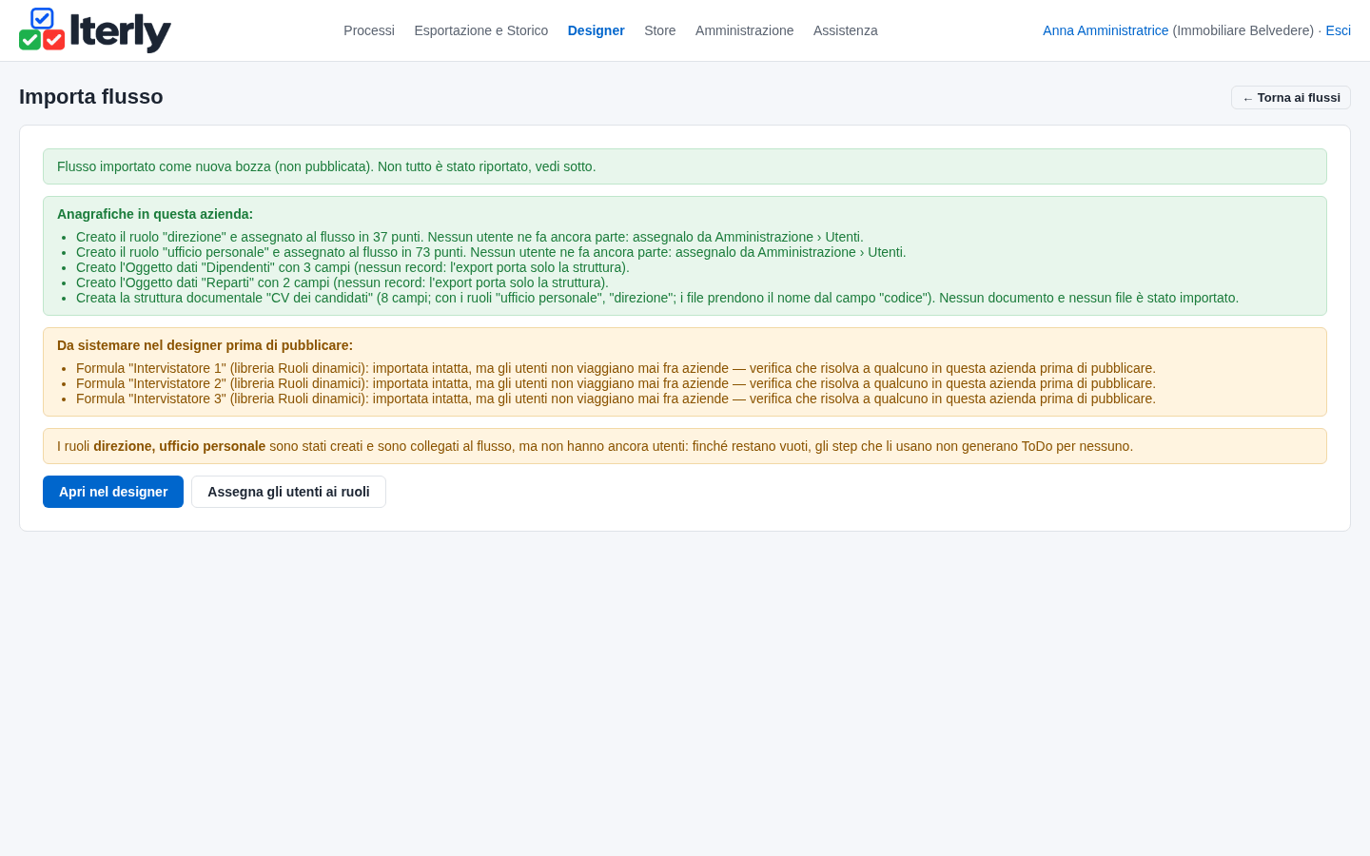Click the bold 'direzione, ufficio personale' text
This screenshot has height=856, width=1370.
click(180, 446)
